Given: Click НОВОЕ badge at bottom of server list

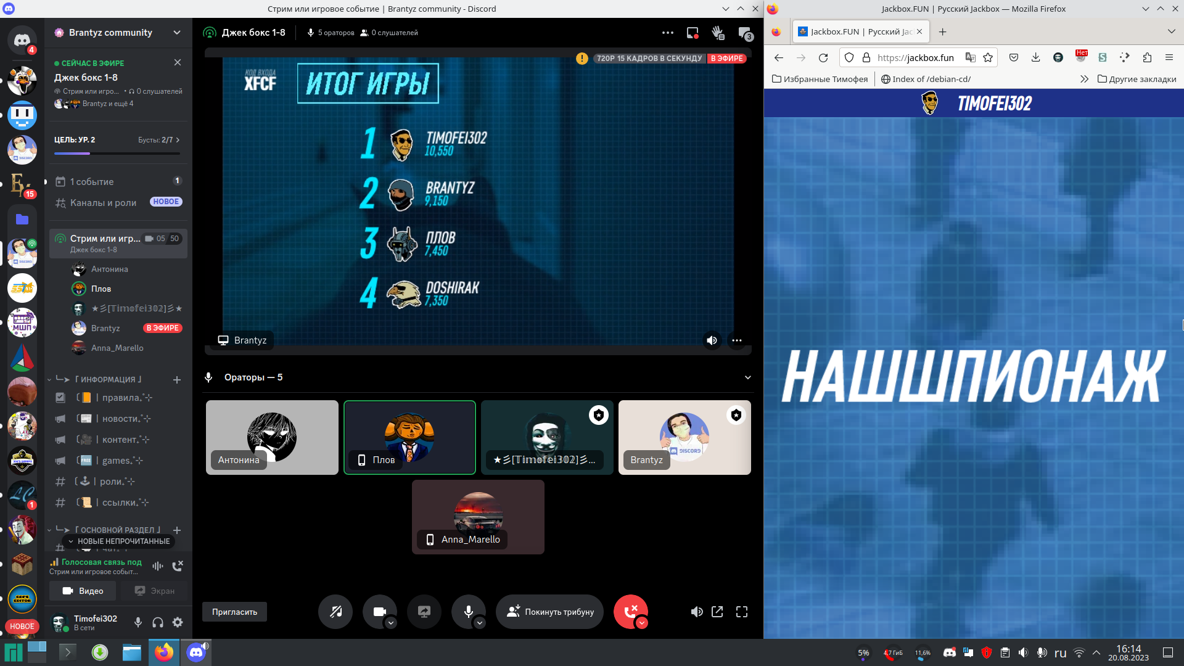Looking at the screenshot, I should 22,626.
